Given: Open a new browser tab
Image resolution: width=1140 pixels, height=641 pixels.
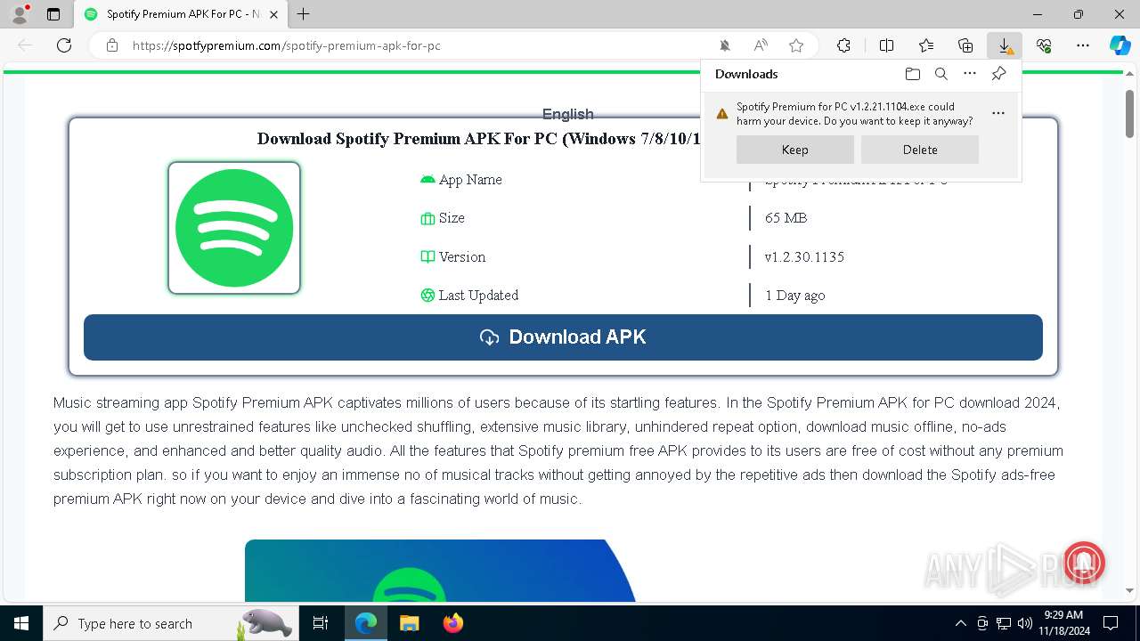Looking at the screenshot, I should coord(304,14).
